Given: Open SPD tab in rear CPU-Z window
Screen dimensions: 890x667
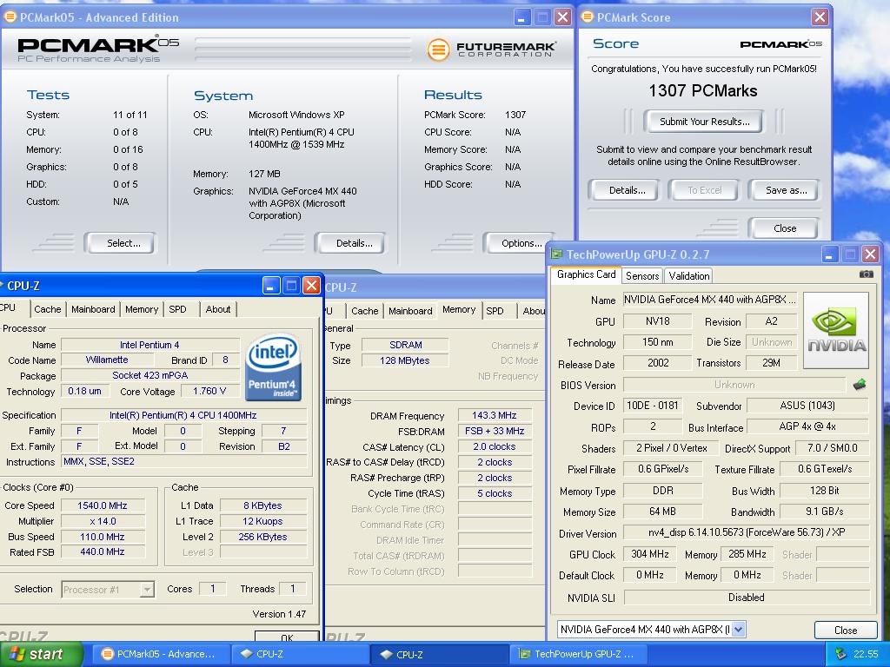Looking at the screenshot, I should click(x=495, y=311).
